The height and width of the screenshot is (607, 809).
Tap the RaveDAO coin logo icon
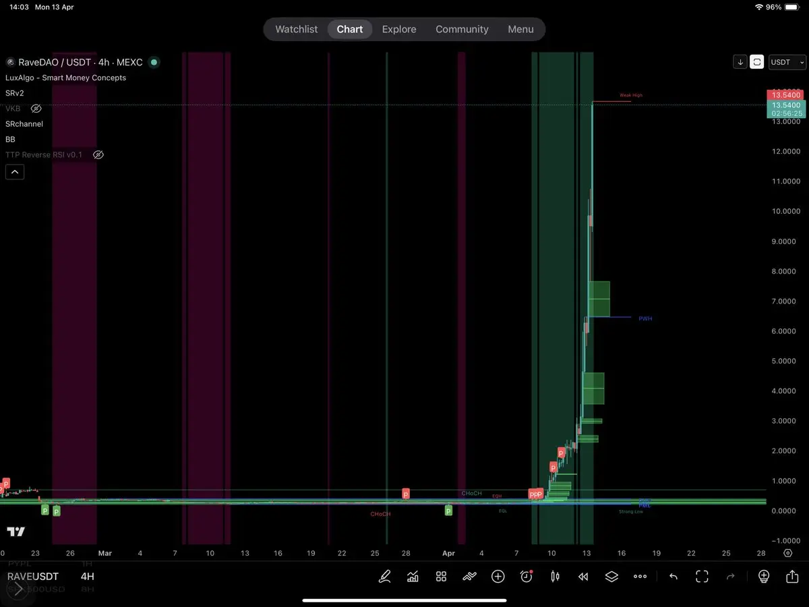click(10, 62)
